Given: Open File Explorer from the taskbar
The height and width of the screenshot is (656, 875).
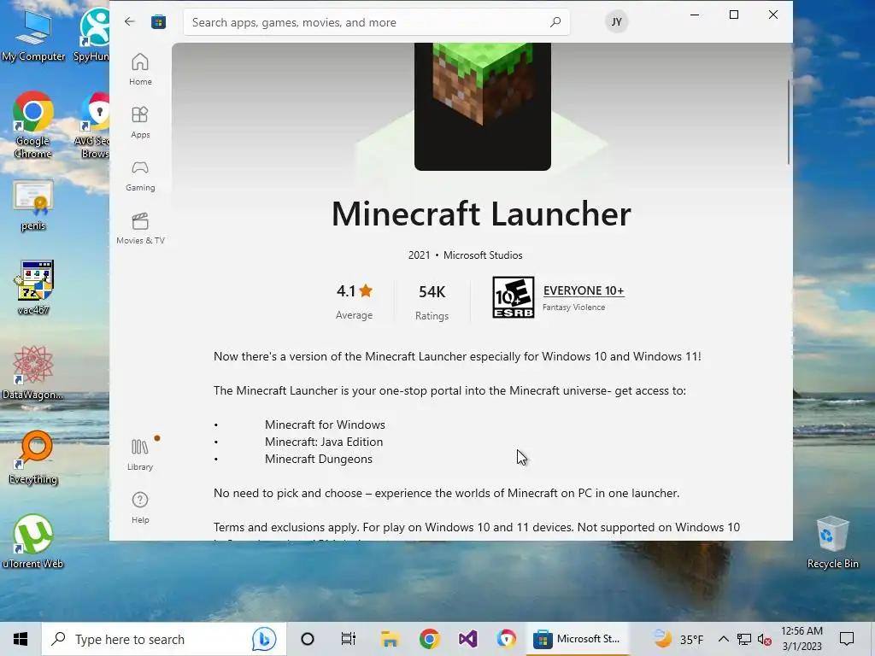Looking at the screenshot, I should 390,639.
